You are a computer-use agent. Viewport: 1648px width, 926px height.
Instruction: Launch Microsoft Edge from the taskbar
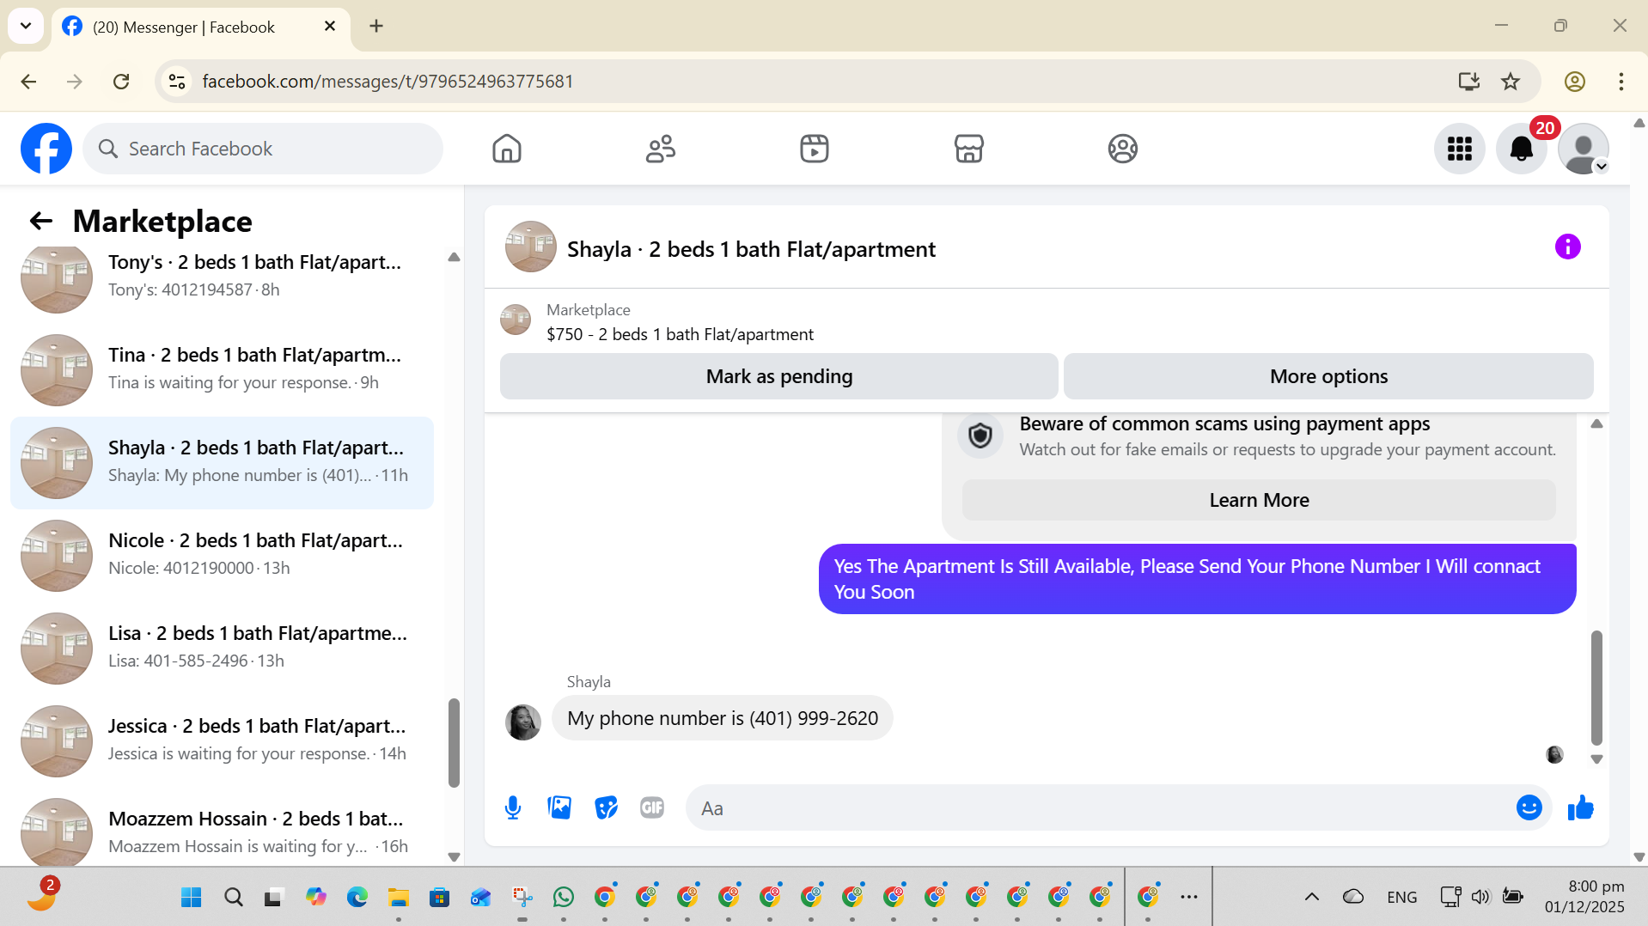pyautogui.click(x=357, y=898)
